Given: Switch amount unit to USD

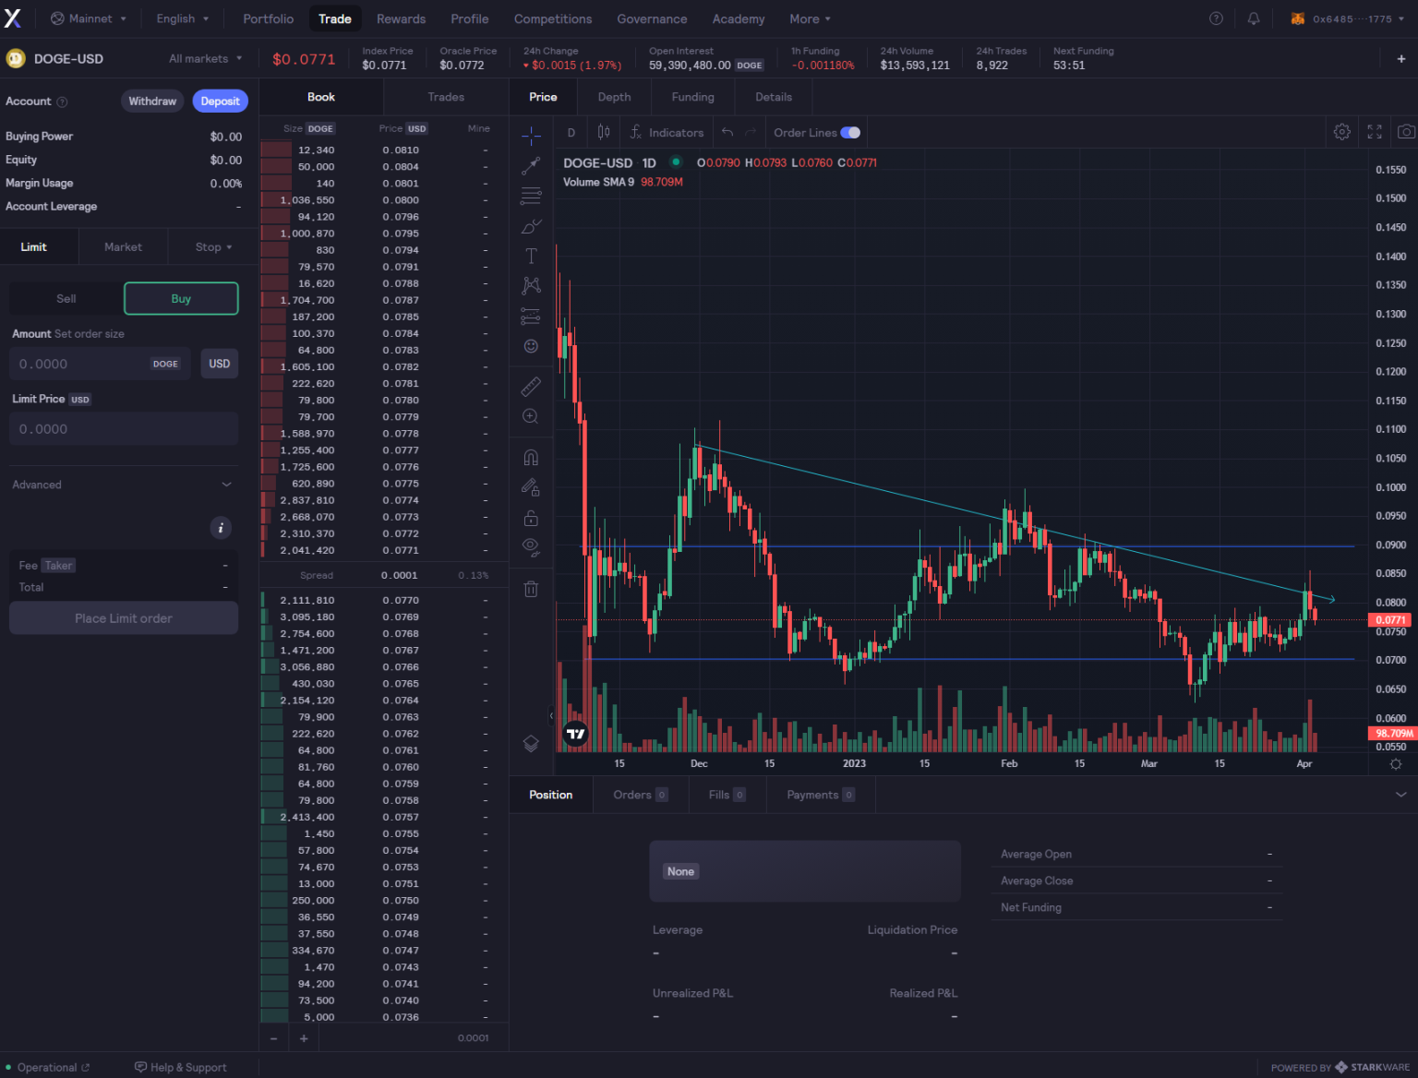Looking at the screenshot, I should click(x=220, y=364).
